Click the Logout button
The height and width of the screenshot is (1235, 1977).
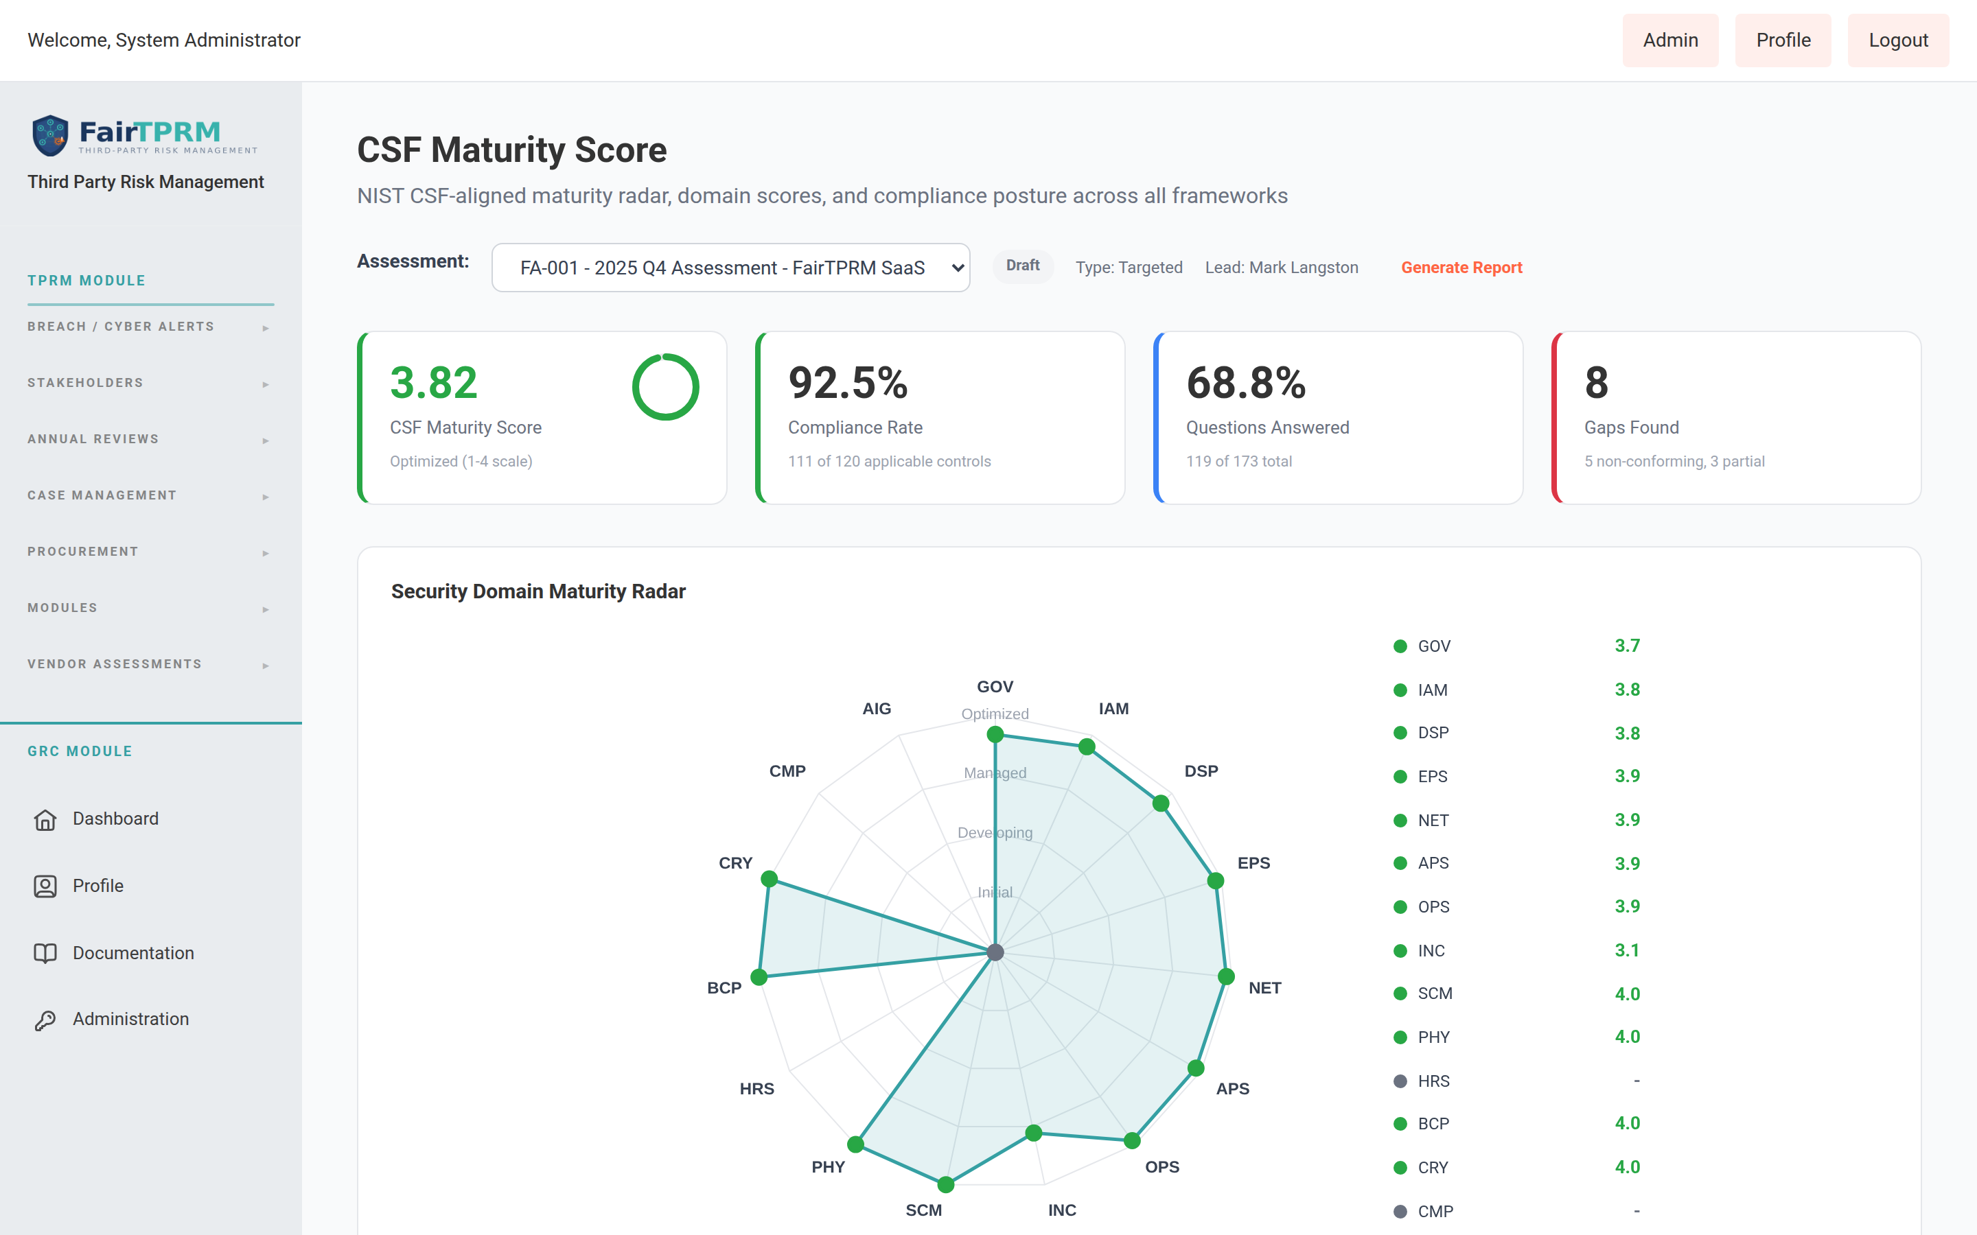[1899, 40]
